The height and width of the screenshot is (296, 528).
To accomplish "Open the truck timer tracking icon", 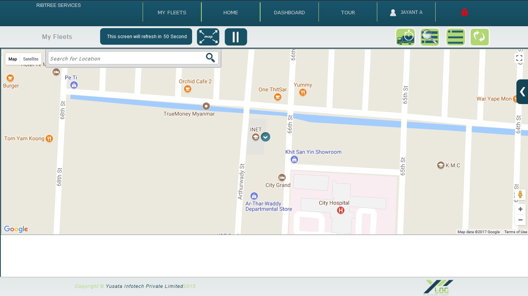I will tap(405, 37).
